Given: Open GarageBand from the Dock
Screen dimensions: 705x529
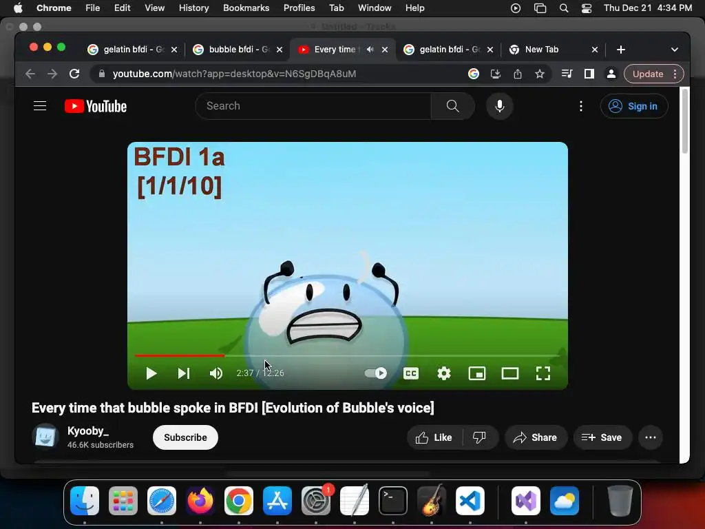Looking at the screenshot, I should pos(432,501).
